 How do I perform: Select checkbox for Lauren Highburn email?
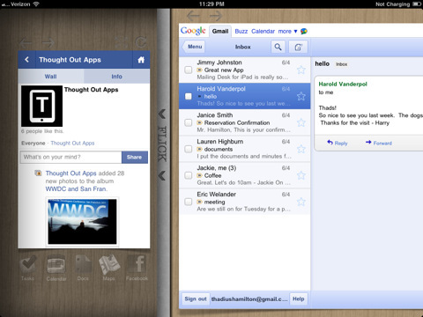(189, 149)
